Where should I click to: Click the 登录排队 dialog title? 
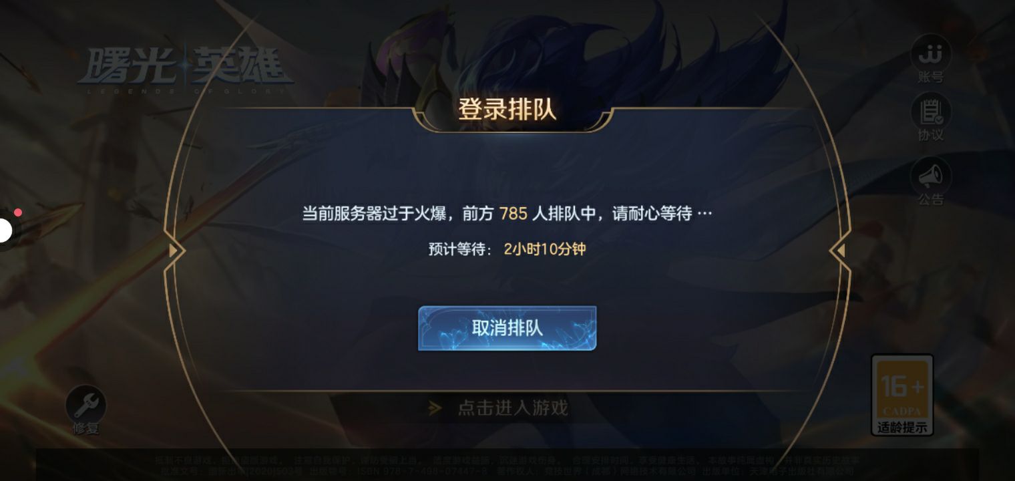coord(507,110)
